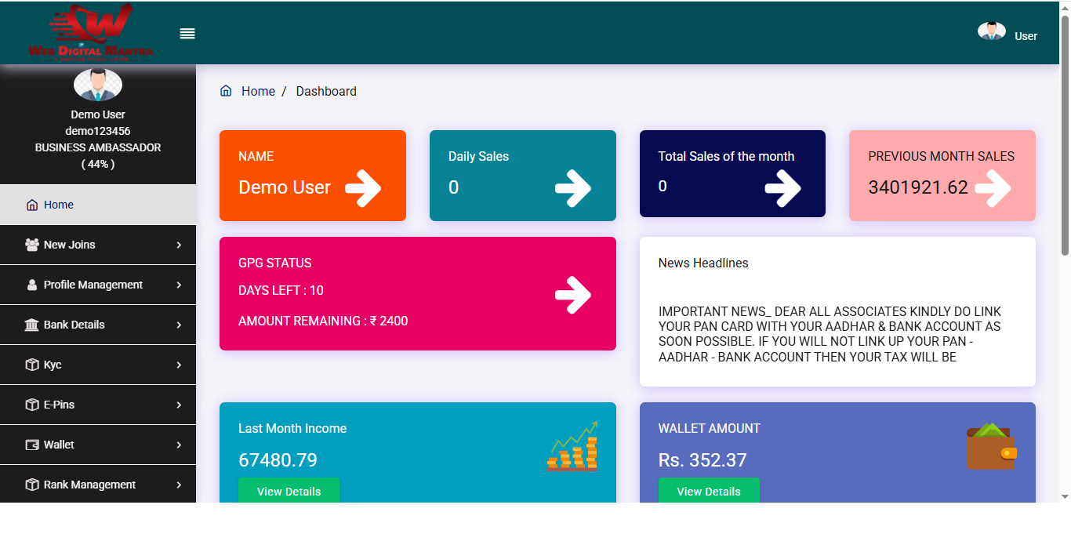Click the ( 44% ) progress indicator
The width and height of the screenshot is (1071, 552).
pos(97,164)
